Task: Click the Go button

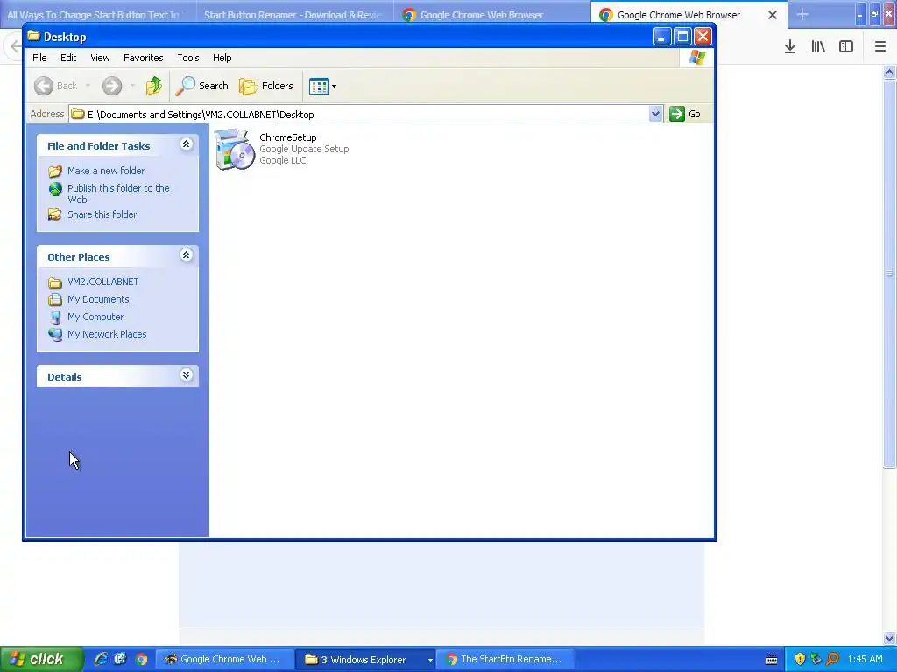Action: [685, 114]
